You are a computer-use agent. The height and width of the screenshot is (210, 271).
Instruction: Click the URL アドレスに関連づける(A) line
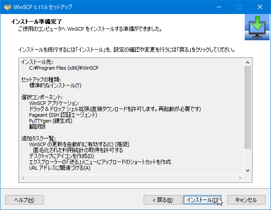pos(60,168)
